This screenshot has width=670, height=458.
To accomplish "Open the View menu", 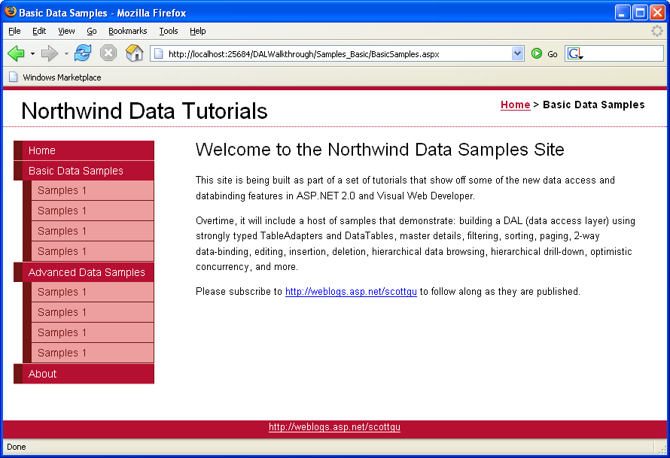I will point(66,31).
